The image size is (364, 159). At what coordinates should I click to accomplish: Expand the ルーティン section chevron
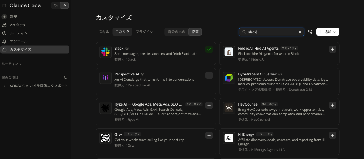[21, 64]
